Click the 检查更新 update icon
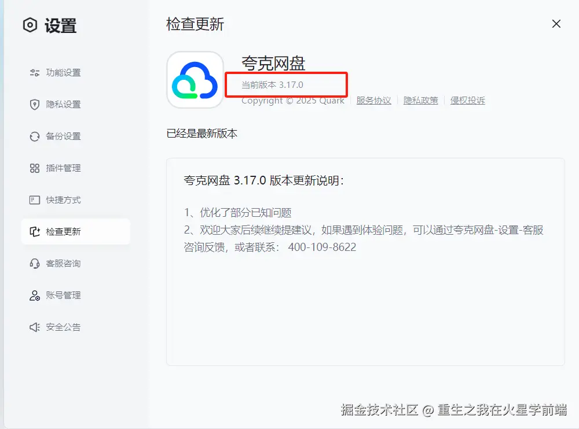Viewport: 579px width, 429px height. coord(34,232)
